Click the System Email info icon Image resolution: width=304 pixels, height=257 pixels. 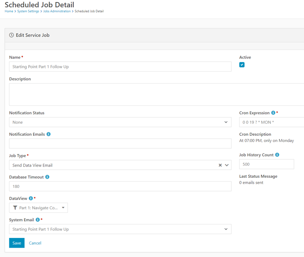(38, 219)
